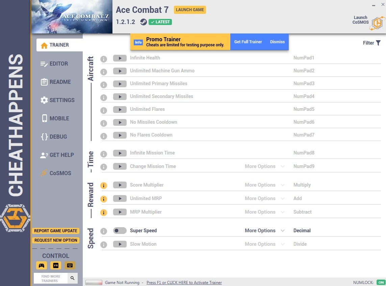Toggle the Super Speed switch
The image size is (386, 286).
120,231
